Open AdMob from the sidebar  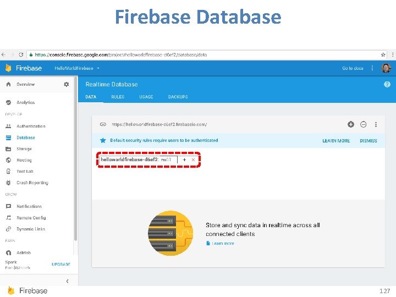coord(24,252)
